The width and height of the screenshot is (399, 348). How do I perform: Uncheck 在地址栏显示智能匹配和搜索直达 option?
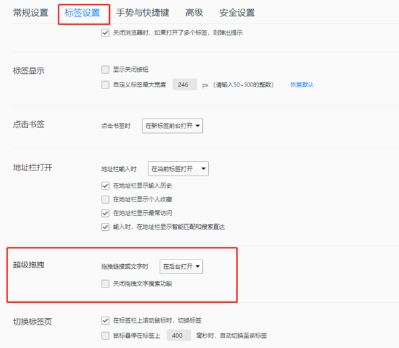(x=105, y=227)
